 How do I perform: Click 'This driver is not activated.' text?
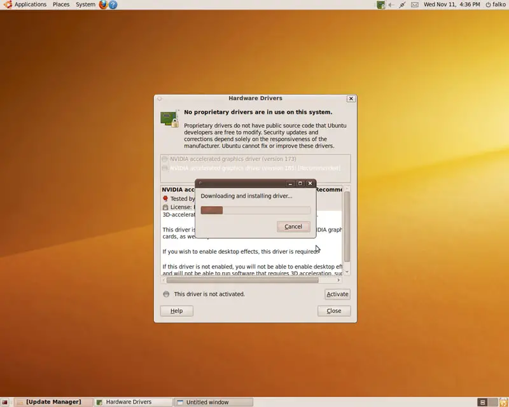click(209, 294)
